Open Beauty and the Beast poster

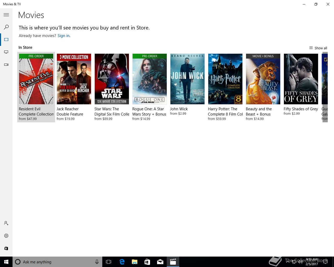click(x=263, y=79)
